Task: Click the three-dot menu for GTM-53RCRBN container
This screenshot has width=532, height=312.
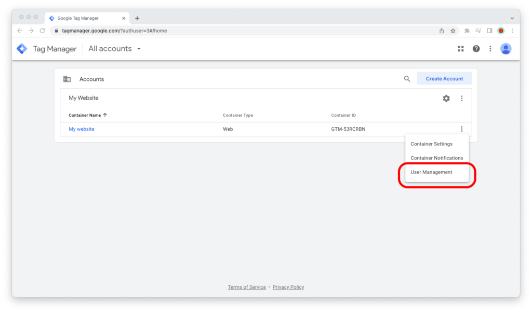Action: [x=461, y=129]
